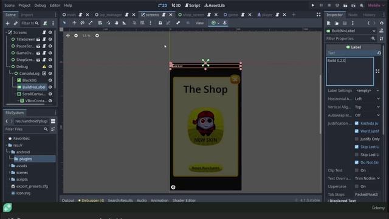Select the Pan Mode hand tool
The width and height of the screenshot is (389, 219).
pos(116,23)
